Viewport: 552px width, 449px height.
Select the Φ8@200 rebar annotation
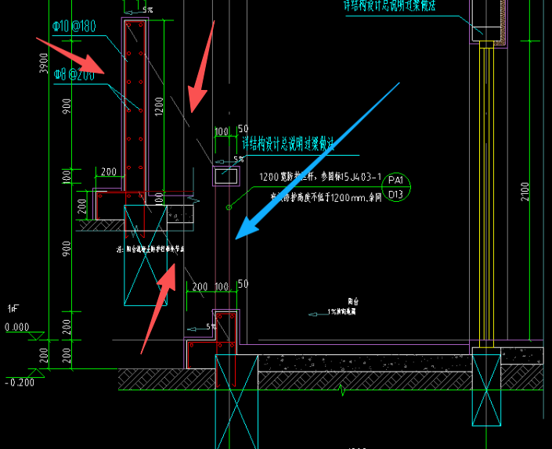pyautogui.click(x=74, y=74)
